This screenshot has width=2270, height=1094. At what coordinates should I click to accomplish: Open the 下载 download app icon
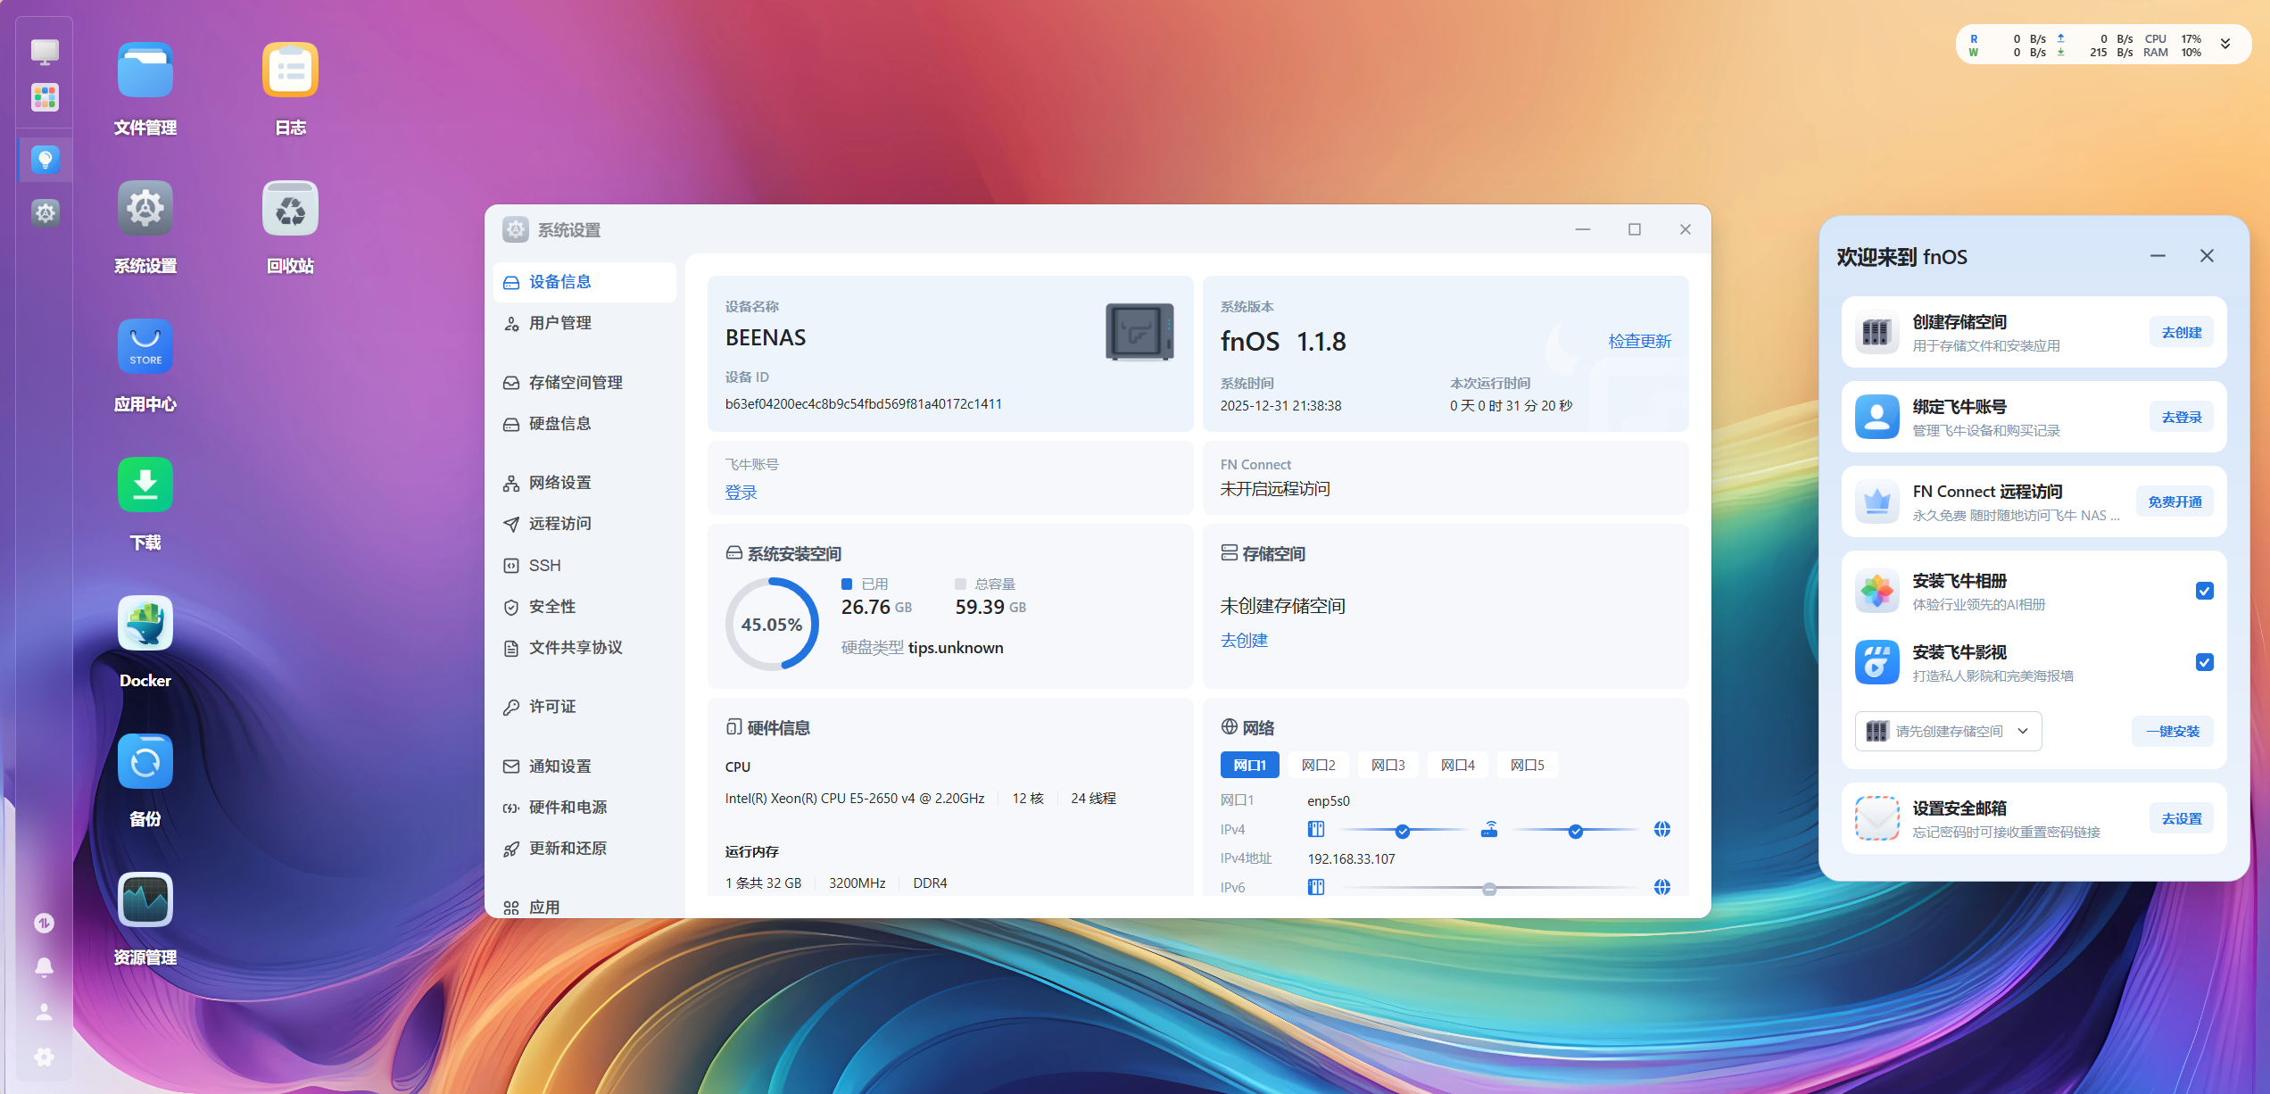pos(145,485)
